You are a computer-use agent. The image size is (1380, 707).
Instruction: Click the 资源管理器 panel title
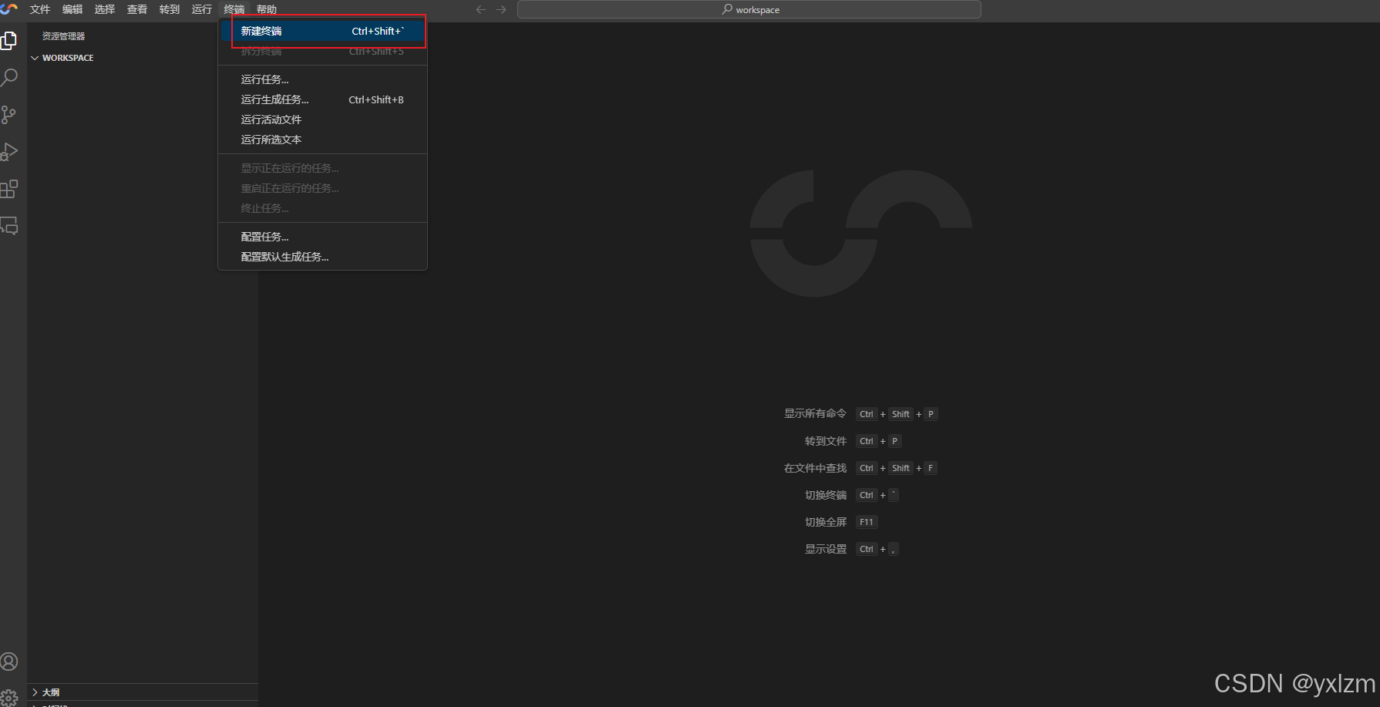click(x=63, y=36)
